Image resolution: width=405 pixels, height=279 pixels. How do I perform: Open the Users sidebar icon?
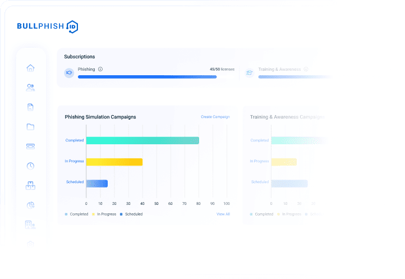pyautogui.click(x=30, y=88)
